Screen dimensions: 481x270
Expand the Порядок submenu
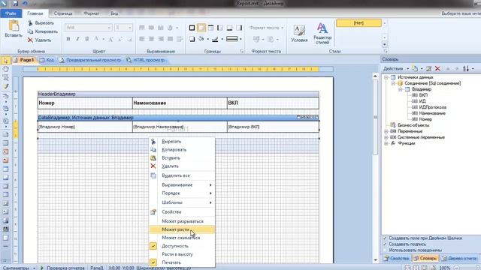(x=182, y=193)
